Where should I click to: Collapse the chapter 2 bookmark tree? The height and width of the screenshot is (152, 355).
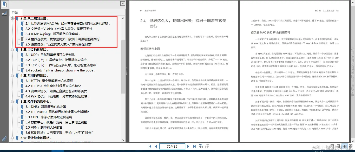click(12, 18)
